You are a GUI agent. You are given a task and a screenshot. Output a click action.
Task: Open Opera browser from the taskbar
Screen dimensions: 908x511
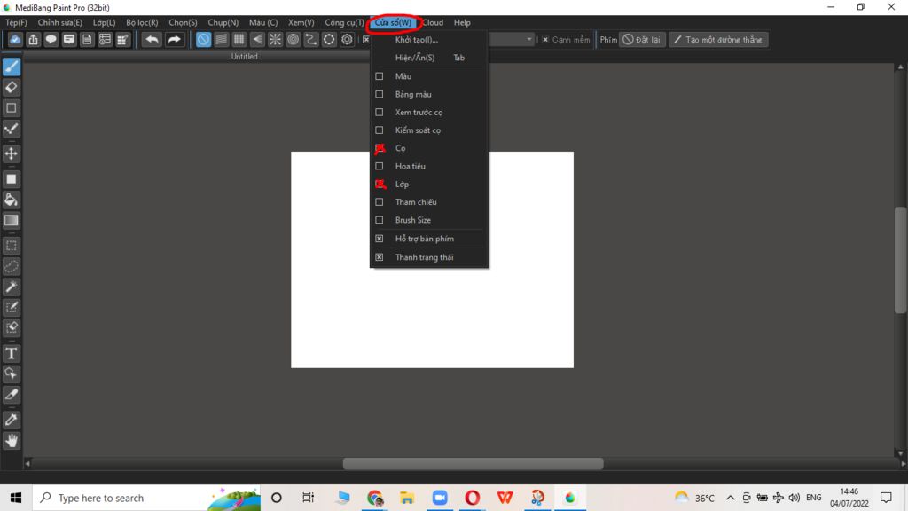(472, 498)
